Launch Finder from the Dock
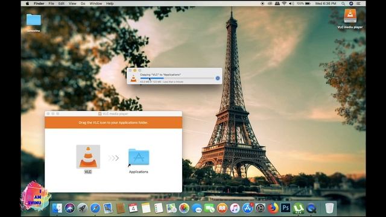Viewport: 386px width, 217px height. (57, 208)
